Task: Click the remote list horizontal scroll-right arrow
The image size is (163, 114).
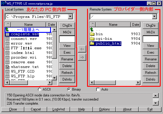Action: (138, 83)
